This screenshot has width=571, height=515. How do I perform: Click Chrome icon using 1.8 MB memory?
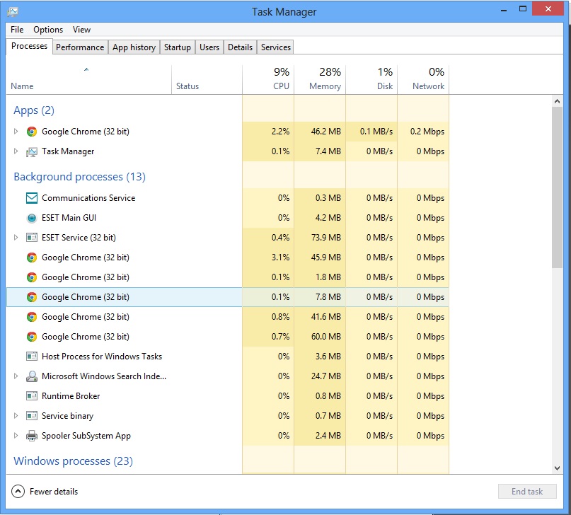pyautogui.click(x=32, y=277)
